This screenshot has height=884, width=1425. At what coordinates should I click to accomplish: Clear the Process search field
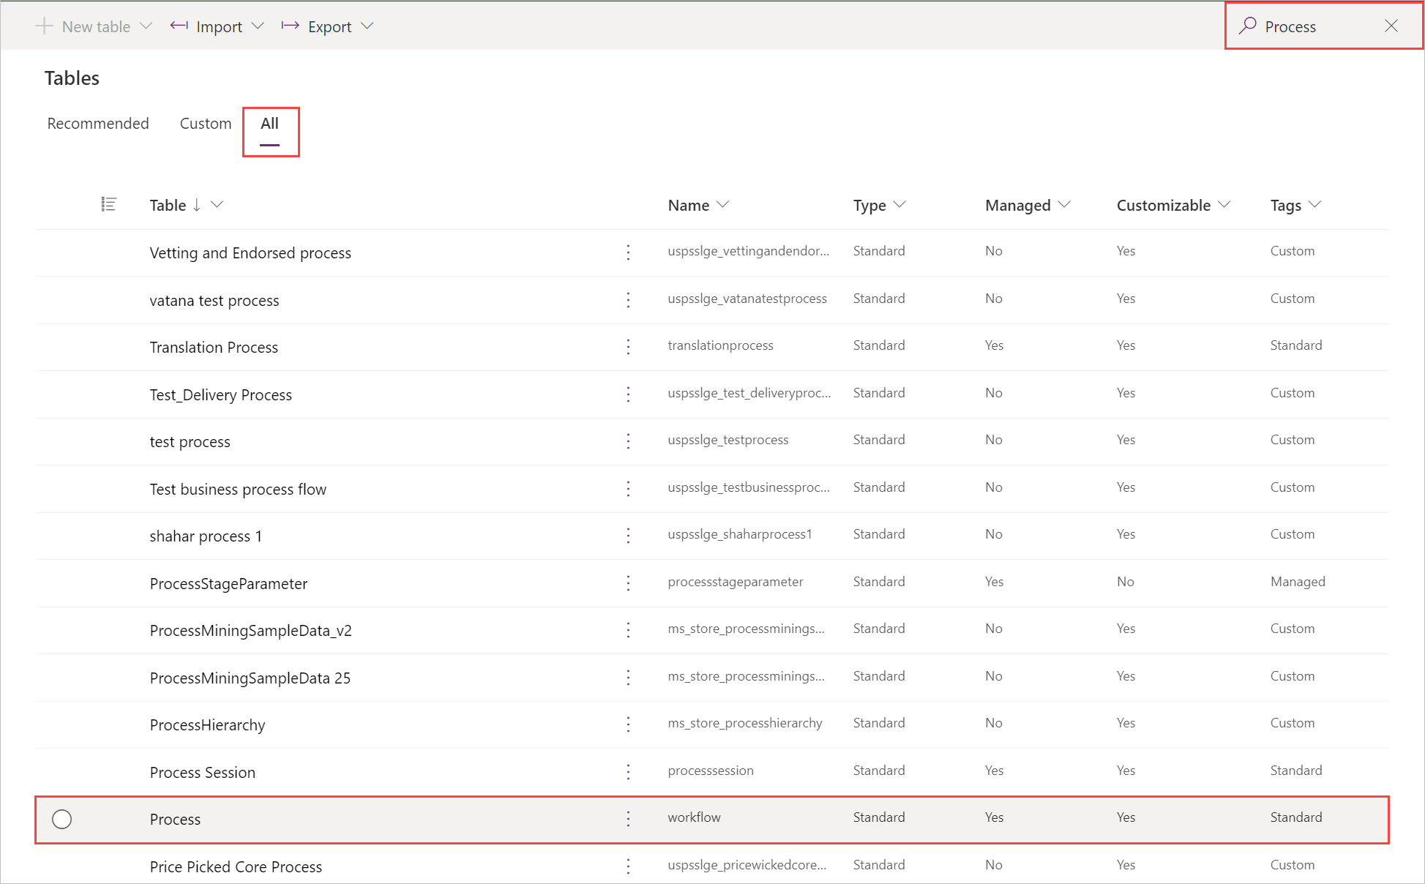[x=1396, y=26]
